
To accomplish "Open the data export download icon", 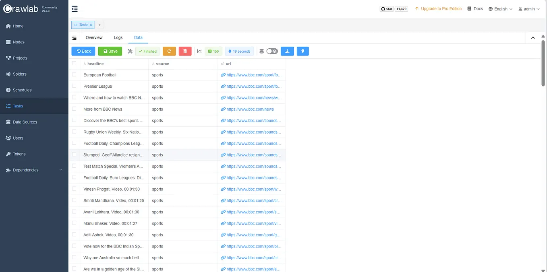I will click(287, 51).
